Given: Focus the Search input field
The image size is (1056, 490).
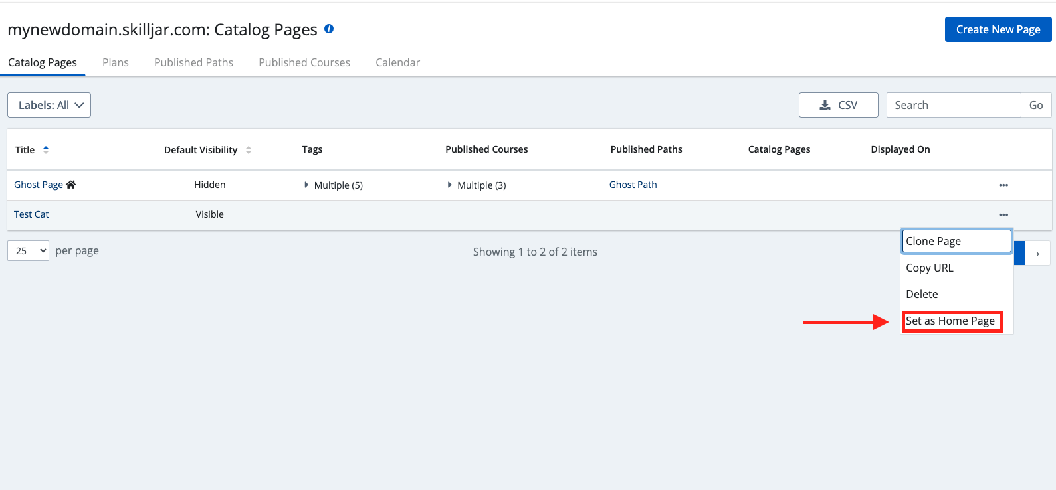Looking at the screenshot, I should coord(953,105).
